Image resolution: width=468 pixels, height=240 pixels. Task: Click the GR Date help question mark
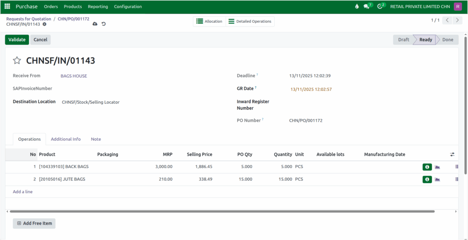256,87
